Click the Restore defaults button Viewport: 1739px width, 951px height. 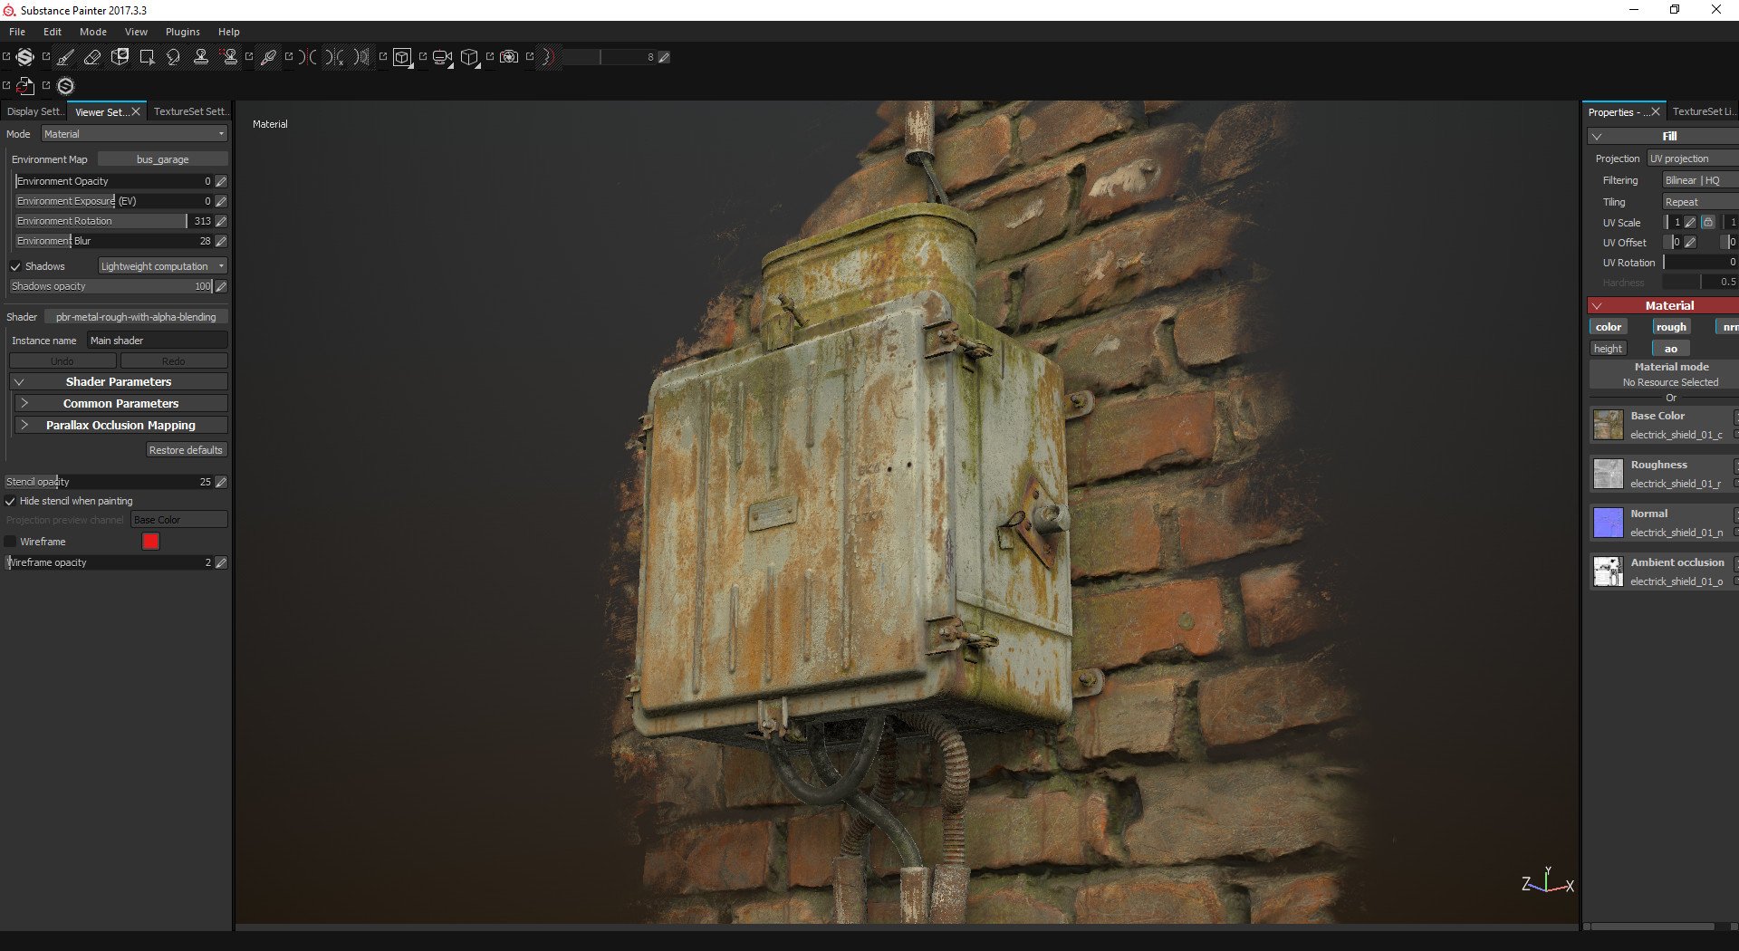(x=185, y=450)
